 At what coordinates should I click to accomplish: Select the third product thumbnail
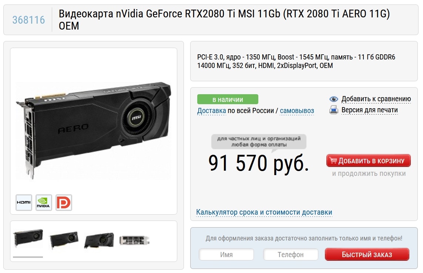(99, 240)
